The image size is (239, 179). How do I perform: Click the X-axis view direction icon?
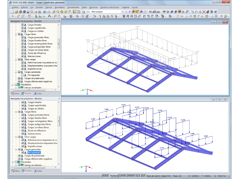pos(144,16)
